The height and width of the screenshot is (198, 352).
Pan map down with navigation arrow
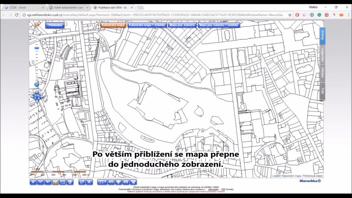pyautogui.click(x=37, y=101)
